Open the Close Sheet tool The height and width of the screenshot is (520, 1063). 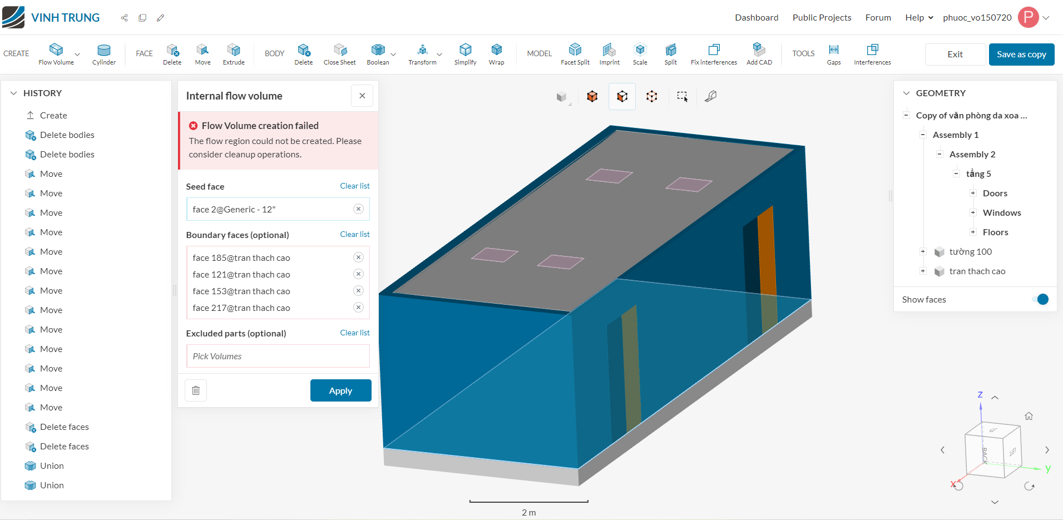[x=339, y=54]
